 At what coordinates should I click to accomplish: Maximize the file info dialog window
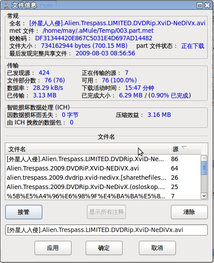coord(199,5)
